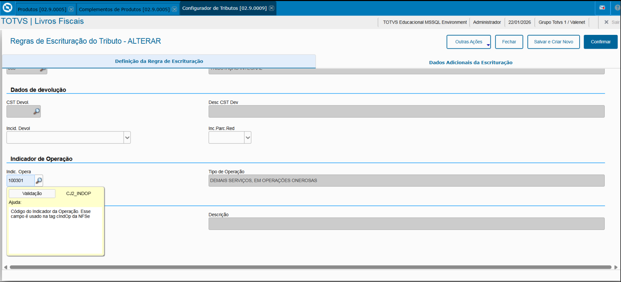The image size is (621, 282).
Task: Switch to Complementos de Produtos tab
Action: point(124,9)
